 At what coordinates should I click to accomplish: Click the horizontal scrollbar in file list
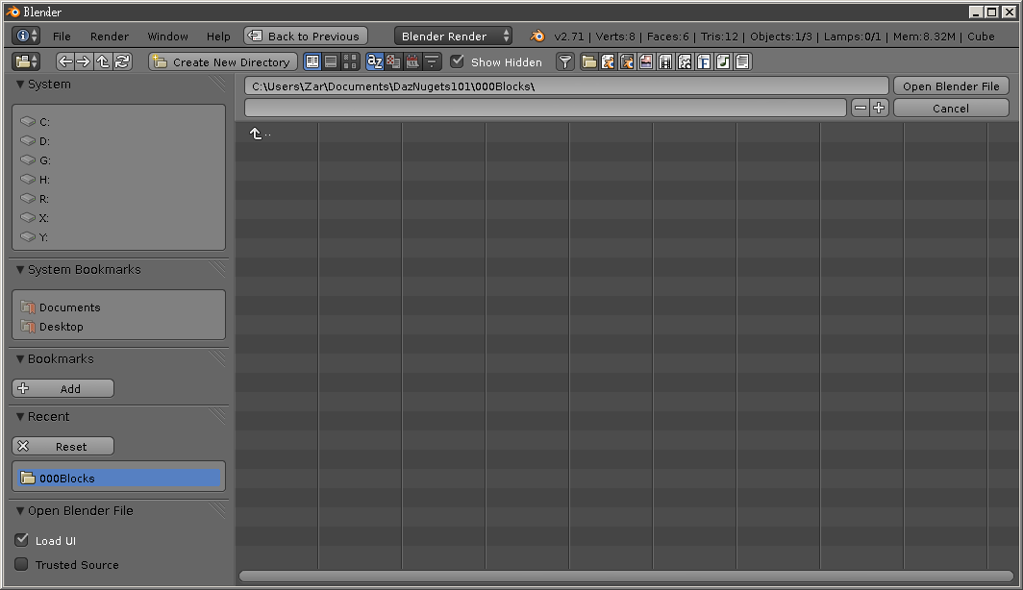(x=626, y=576)
